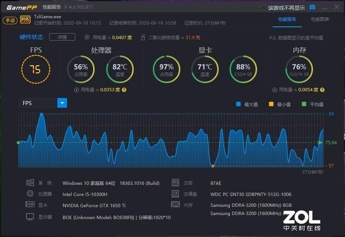Click the help icon beside 0.0353 度
Image resolution: width=345 pixels, height=237 pixels.
pyautogui.click(x=124, y=90)
